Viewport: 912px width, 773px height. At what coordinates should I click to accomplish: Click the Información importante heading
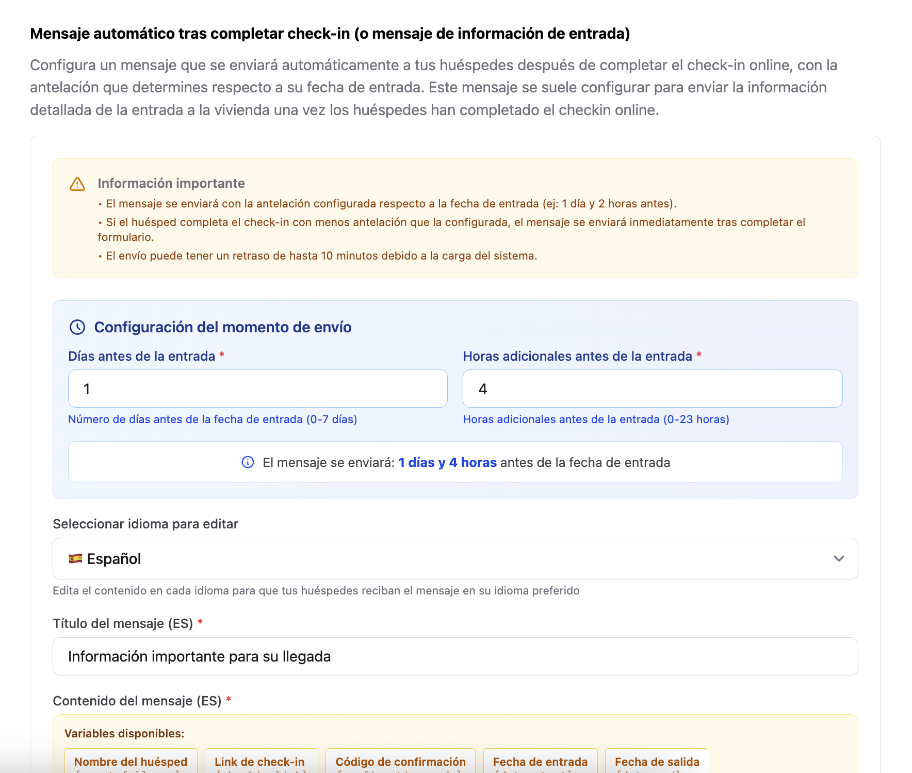pos(171,183)
